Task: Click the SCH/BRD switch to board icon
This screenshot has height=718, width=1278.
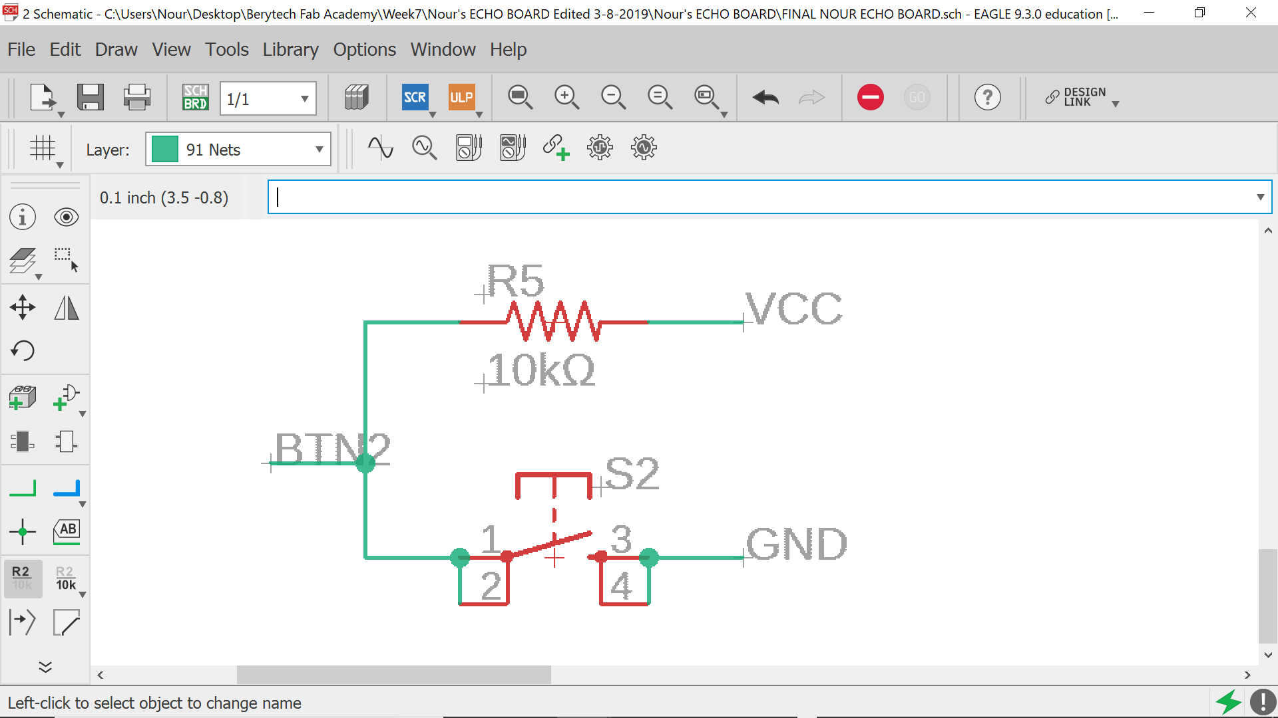Action: pos(195,98)
